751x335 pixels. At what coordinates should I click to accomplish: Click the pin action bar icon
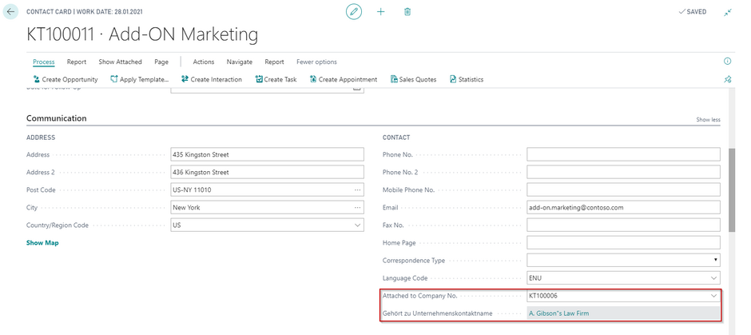pyautogui.click(x=727, y=79)
